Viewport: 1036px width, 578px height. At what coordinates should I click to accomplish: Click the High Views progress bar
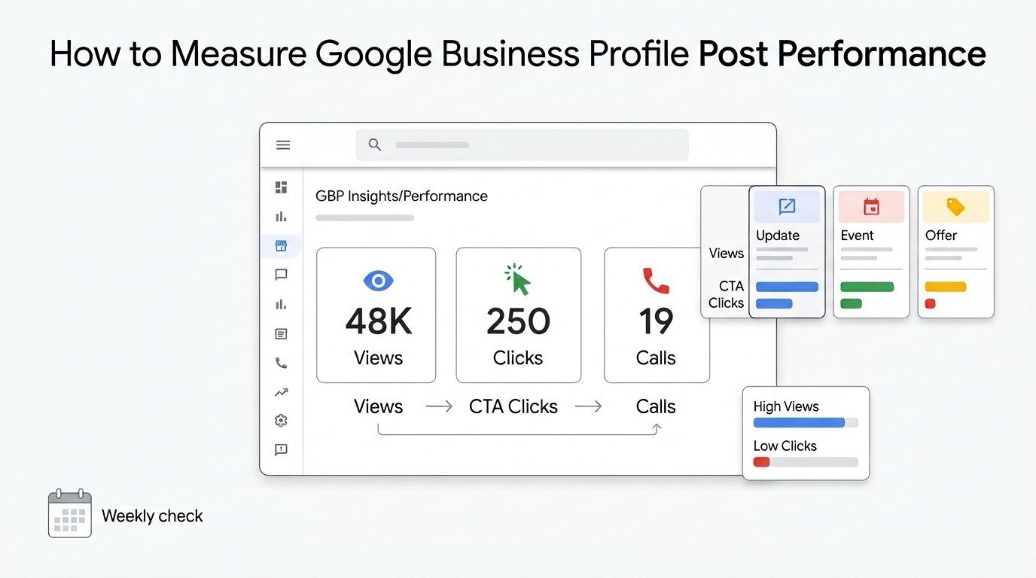806,422
